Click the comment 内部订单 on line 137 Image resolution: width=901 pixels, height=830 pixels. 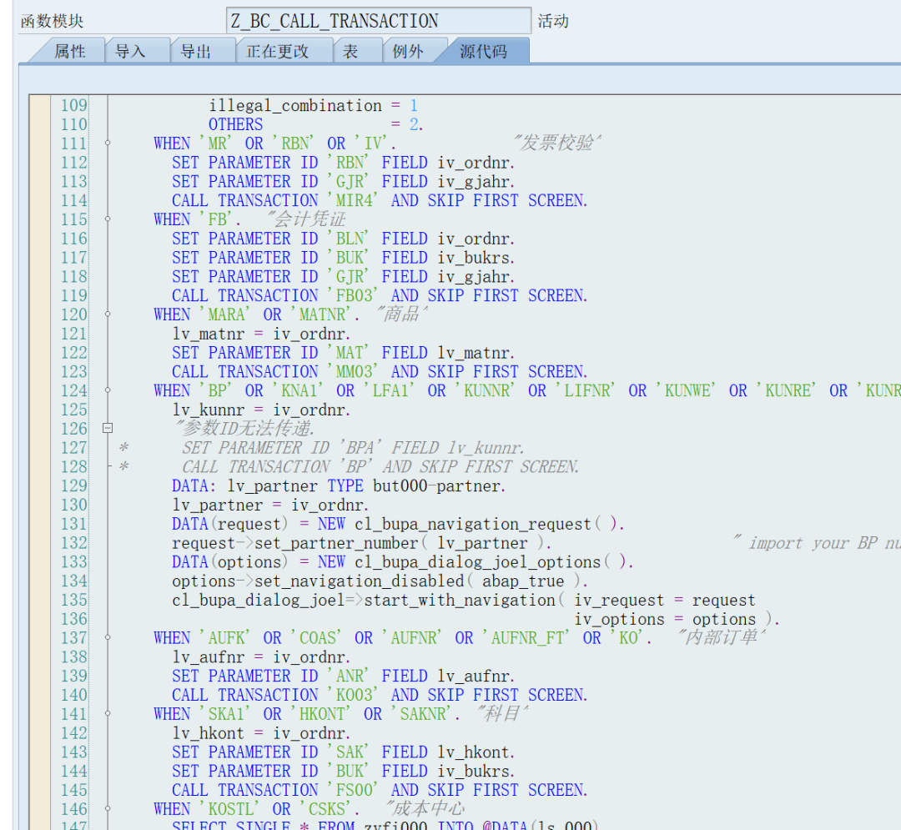click(721, 637)
